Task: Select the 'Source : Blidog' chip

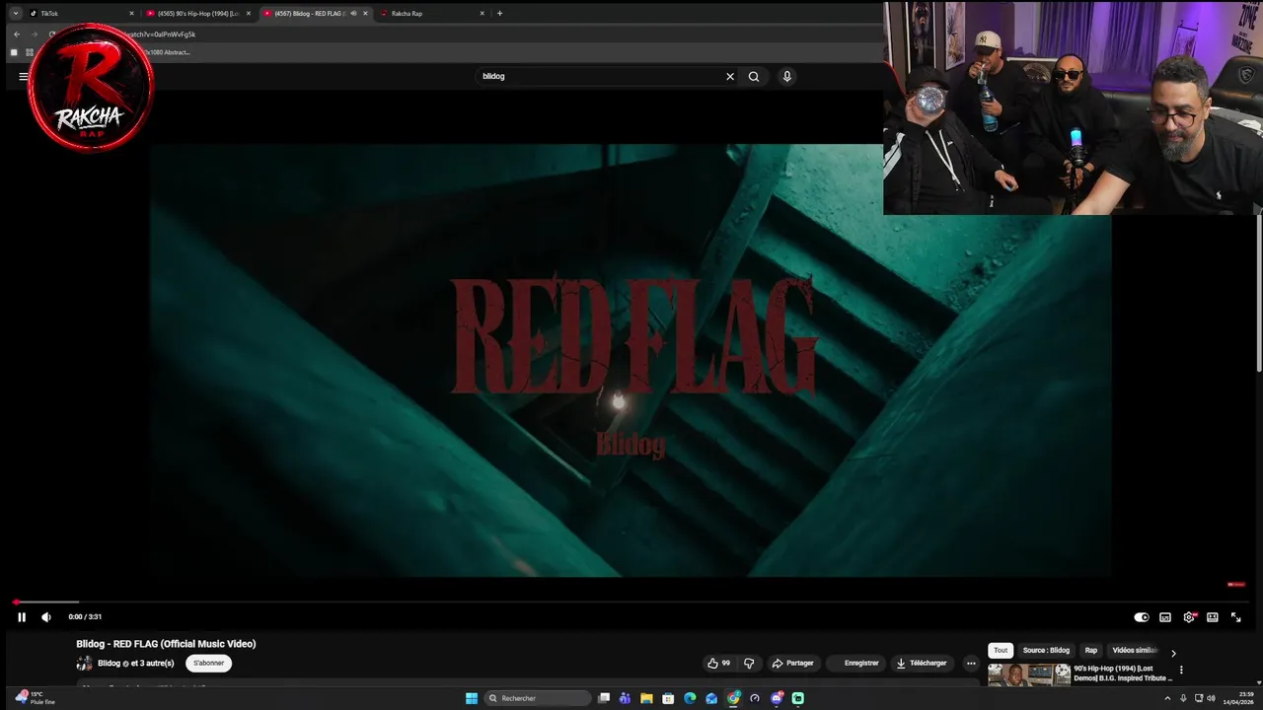Action: click(x=1046, y=650)
